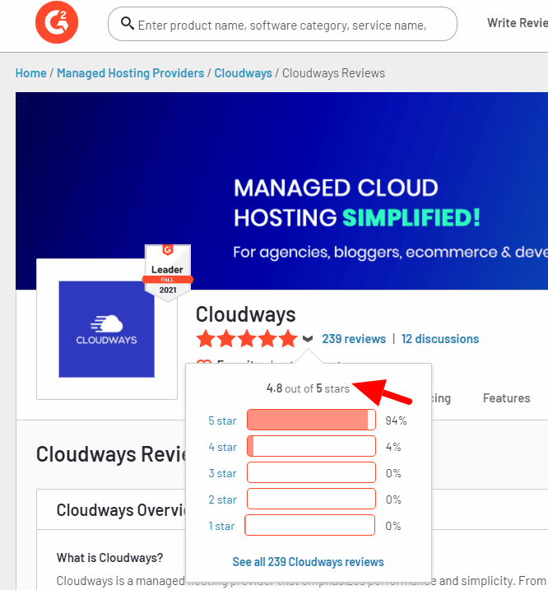Image resolution: width=548 pixels, height=590 pixels.
Task: Click the Cloudways product title
Action: (x=245, y=314)
